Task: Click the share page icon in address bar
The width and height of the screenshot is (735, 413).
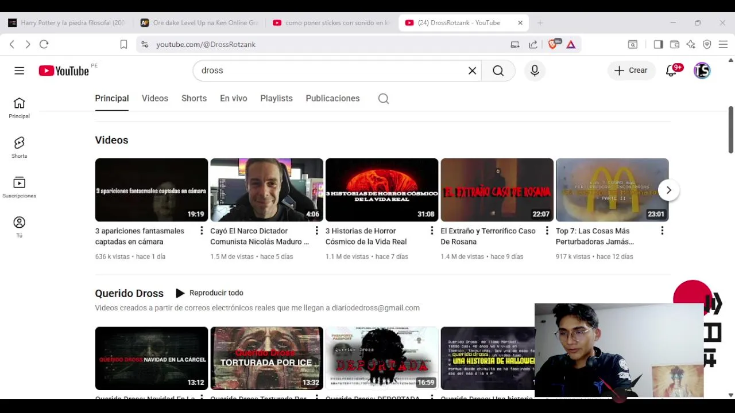Action: (x=533, y=44)
